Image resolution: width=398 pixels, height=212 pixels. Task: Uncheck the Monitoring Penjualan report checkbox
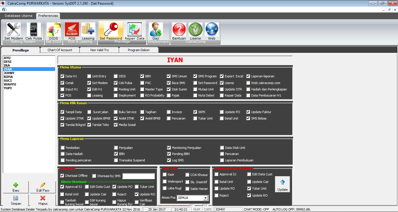coord(169,148)
